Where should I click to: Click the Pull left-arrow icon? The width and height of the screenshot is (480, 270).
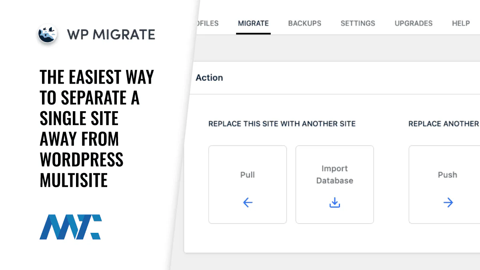(248, 203)
